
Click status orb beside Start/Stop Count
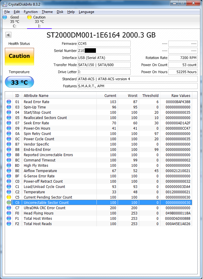(x=9, y=113)
